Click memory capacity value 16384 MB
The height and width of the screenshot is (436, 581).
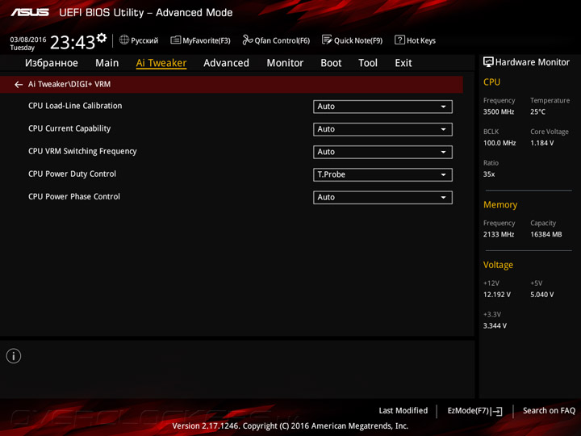coord(546,234)
